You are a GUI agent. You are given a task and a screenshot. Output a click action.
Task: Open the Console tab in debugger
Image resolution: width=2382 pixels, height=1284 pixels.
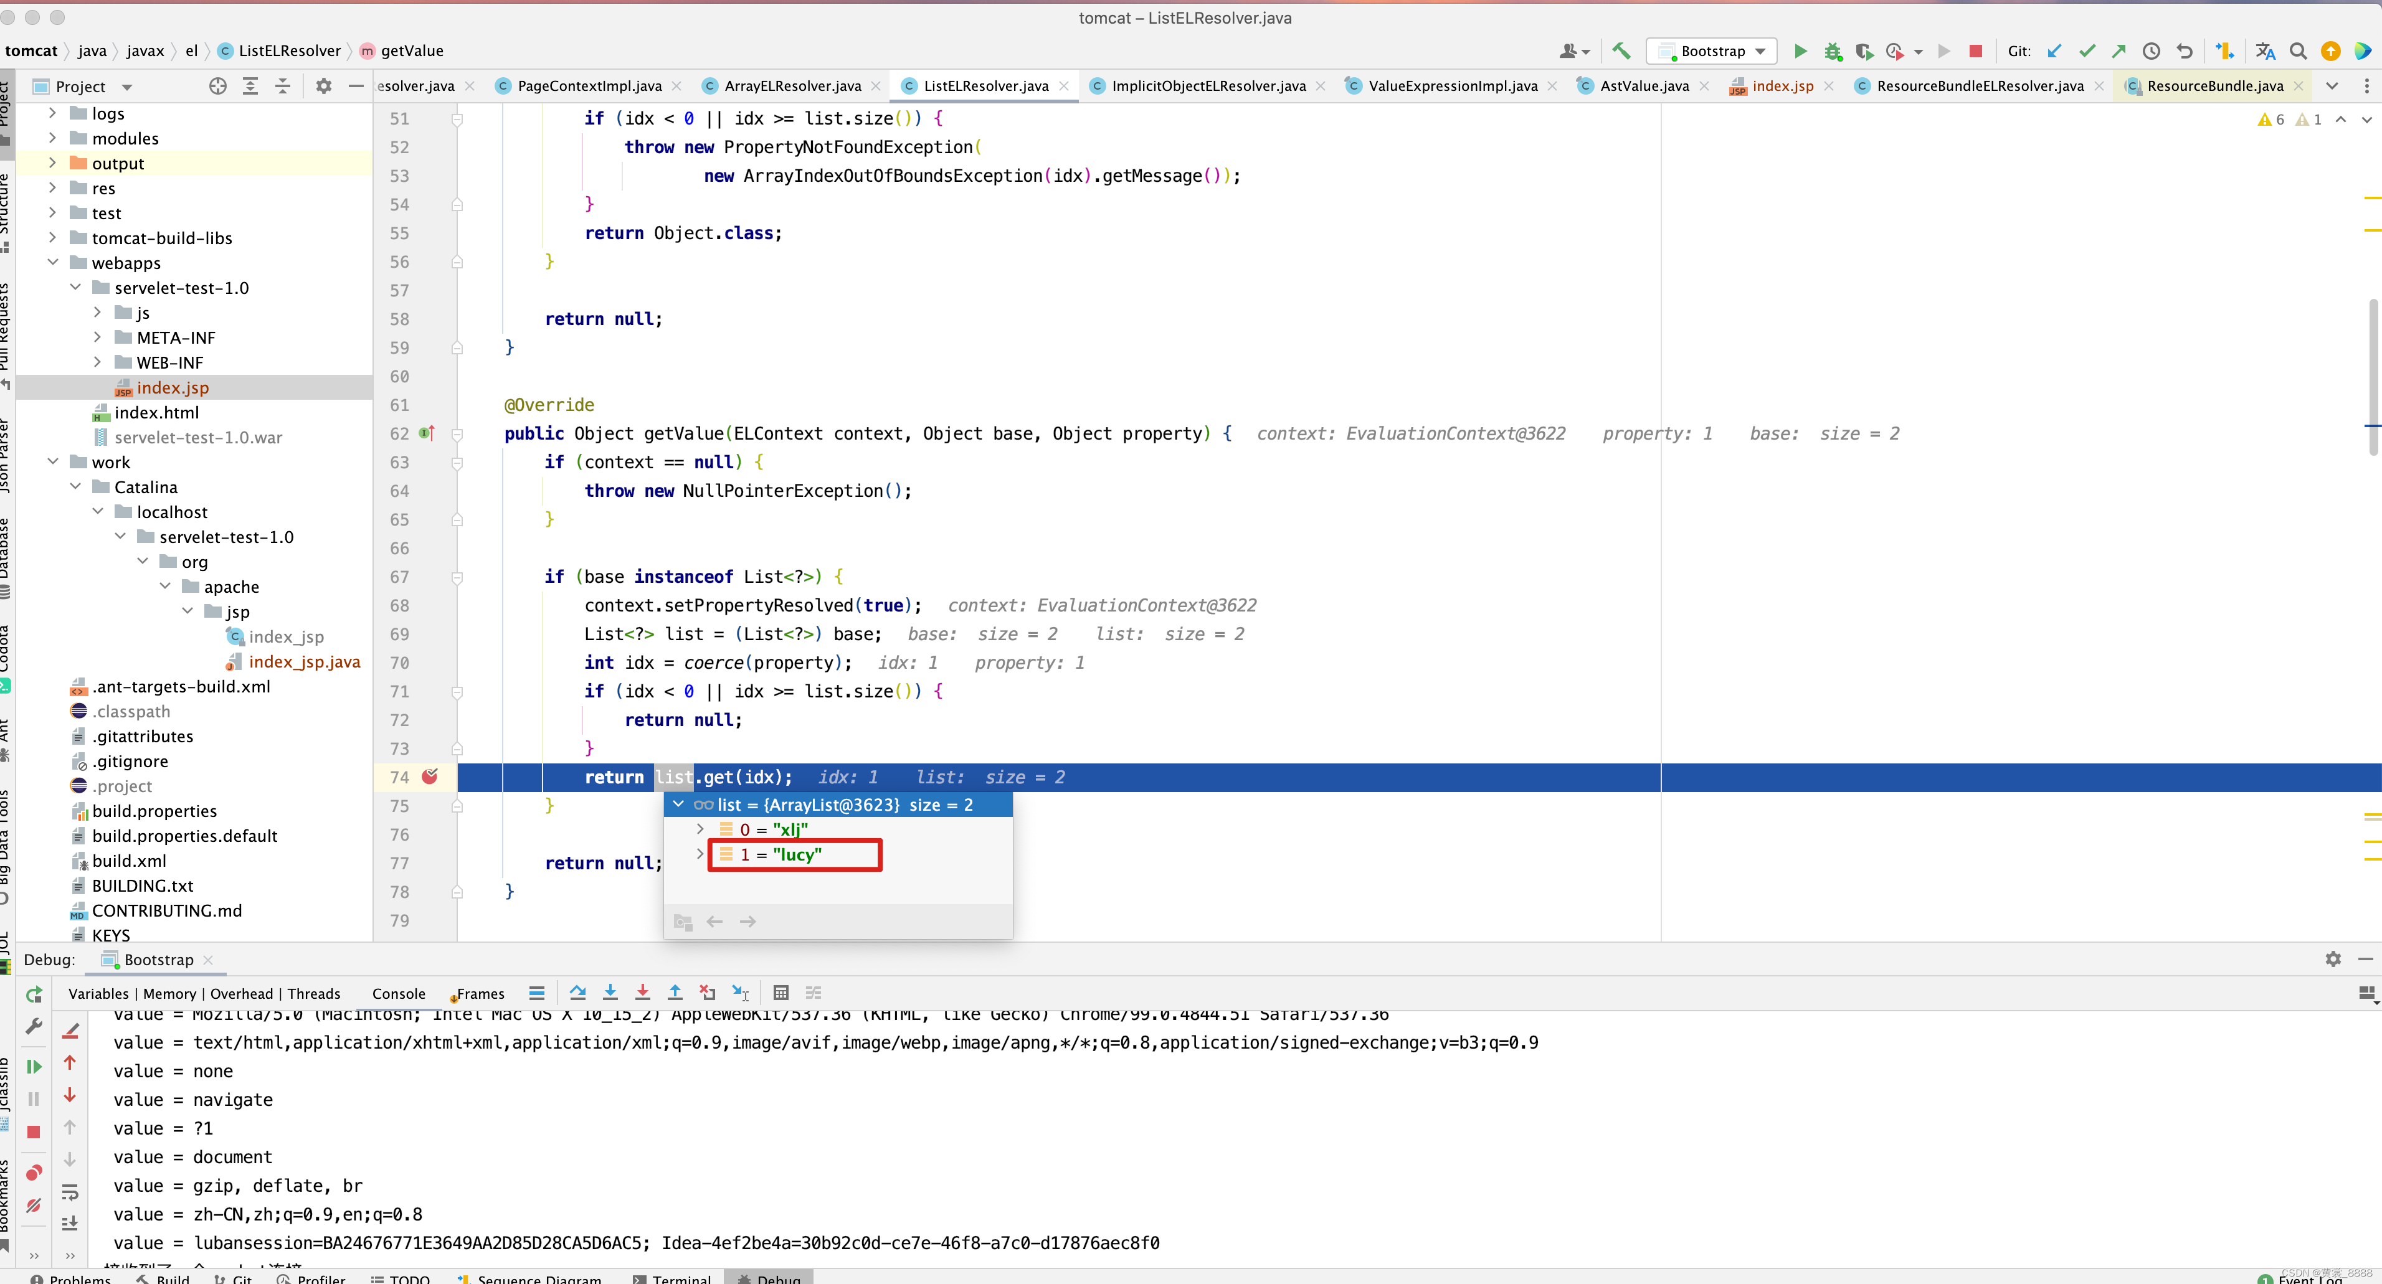click(399, 994)
